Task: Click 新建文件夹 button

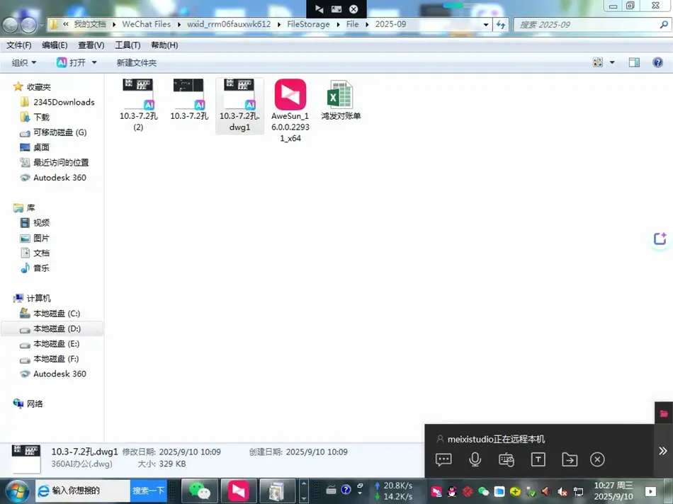Action: click(137, 62)
